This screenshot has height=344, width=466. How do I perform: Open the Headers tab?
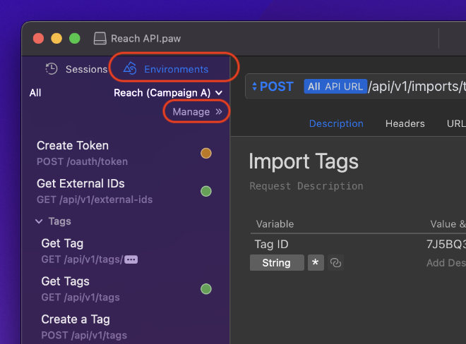point(405,123)
